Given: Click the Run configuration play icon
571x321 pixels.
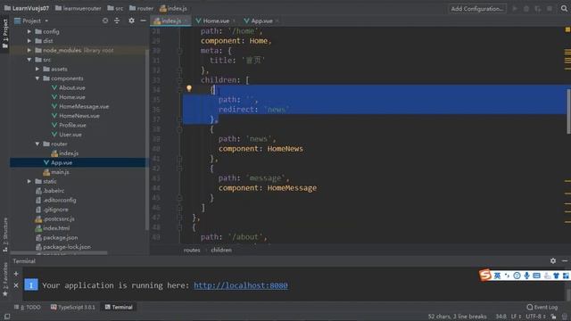Looking at the screenshot, I should pyautogui.click(x=515, y=8).
